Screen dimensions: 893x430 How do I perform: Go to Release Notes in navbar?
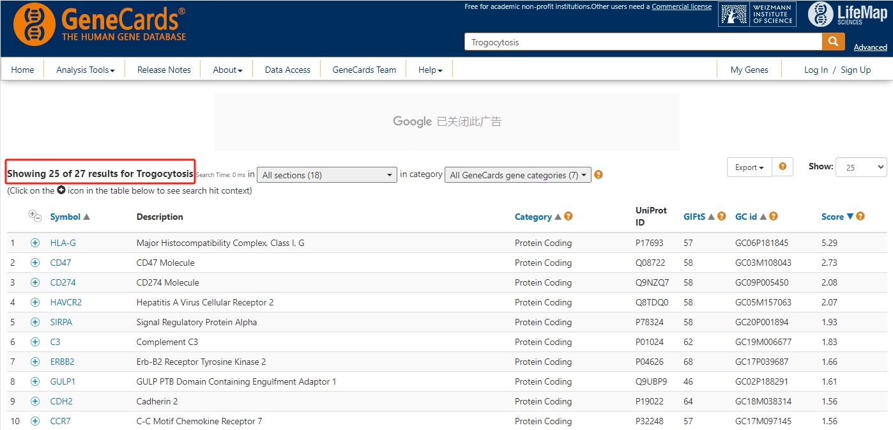(164, 70)
